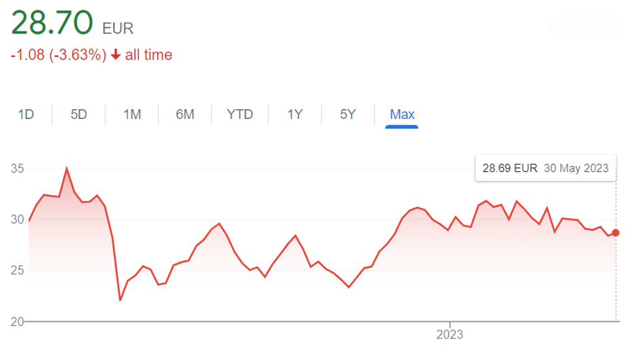The image size is (638, 345).
Task: Switch chart to the 5D range
Action: [78, 115]
